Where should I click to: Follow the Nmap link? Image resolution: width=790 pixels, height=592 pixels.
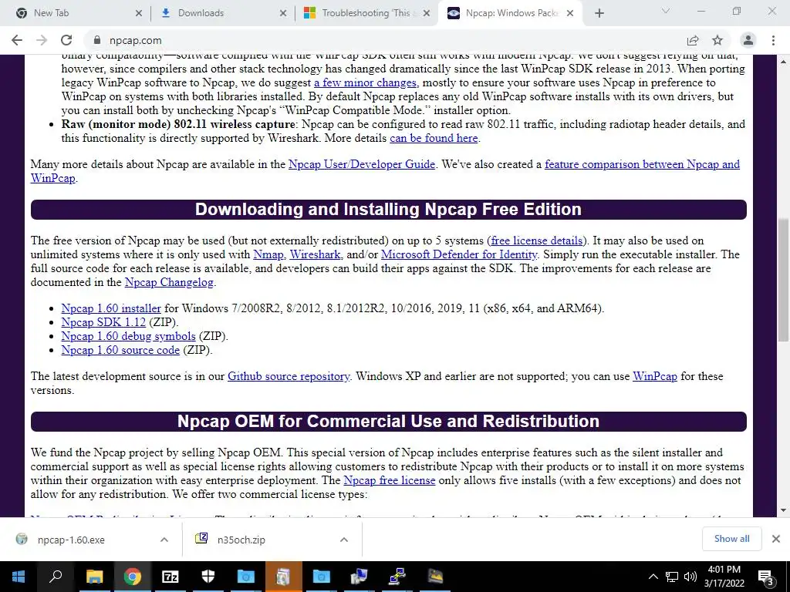268,254
